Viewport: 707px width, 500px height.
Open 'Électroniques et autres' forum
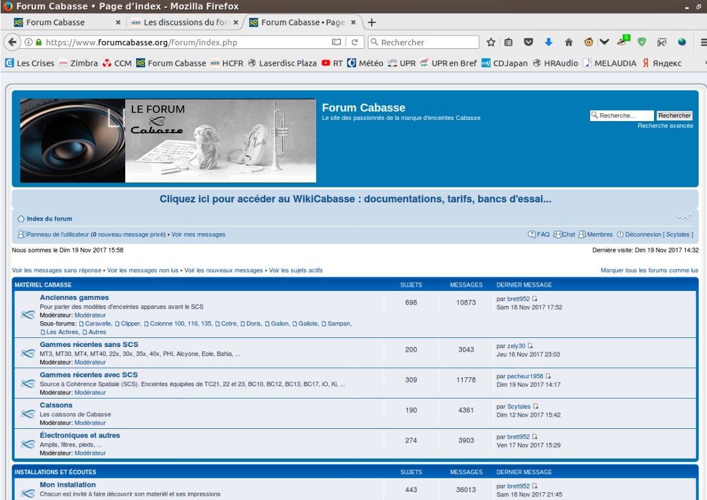80,435
